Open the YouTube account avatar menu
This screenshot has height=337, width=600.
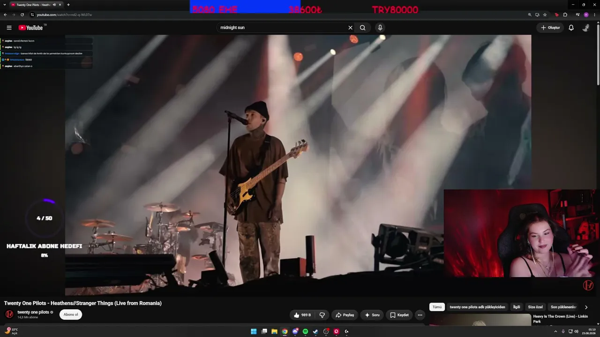(x=586, y=28)
